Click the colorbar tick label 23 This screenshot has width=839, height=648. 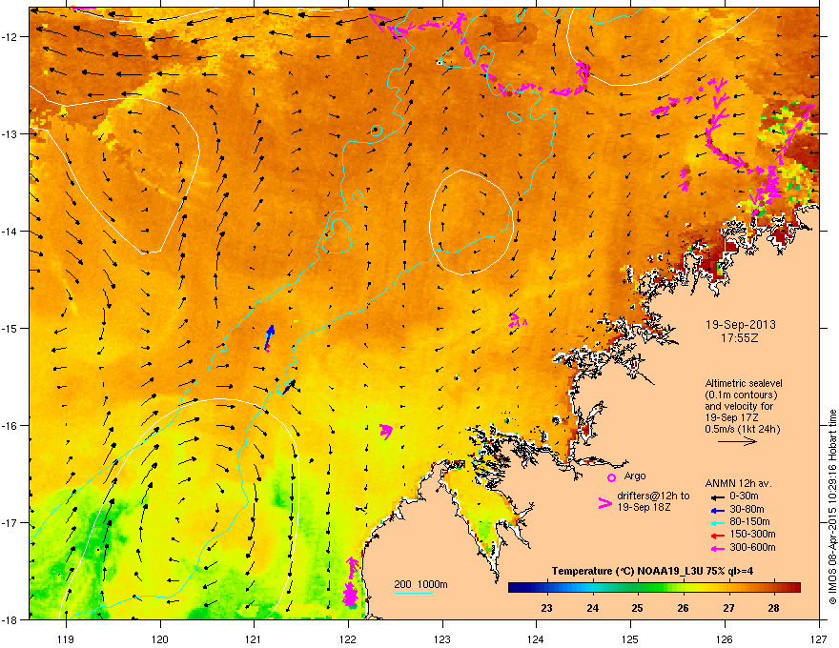547,608
